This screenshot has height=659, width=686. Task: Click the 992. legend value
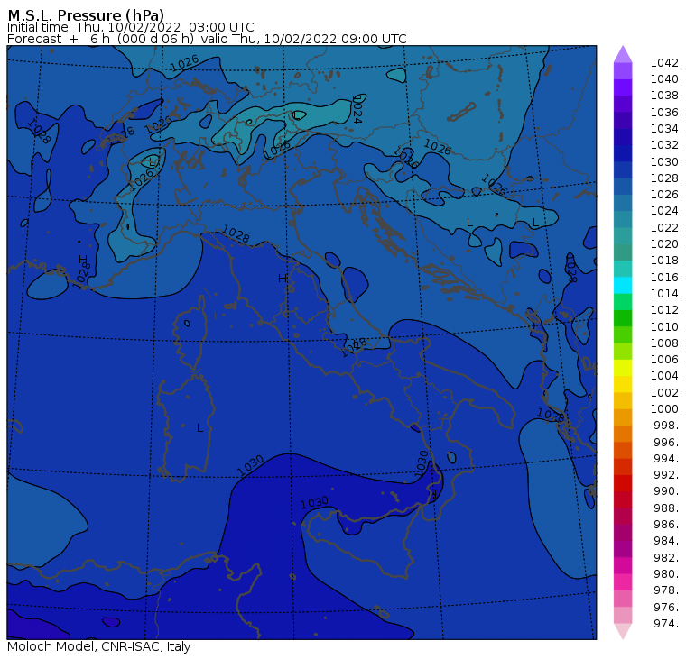(x=668, y=474)
